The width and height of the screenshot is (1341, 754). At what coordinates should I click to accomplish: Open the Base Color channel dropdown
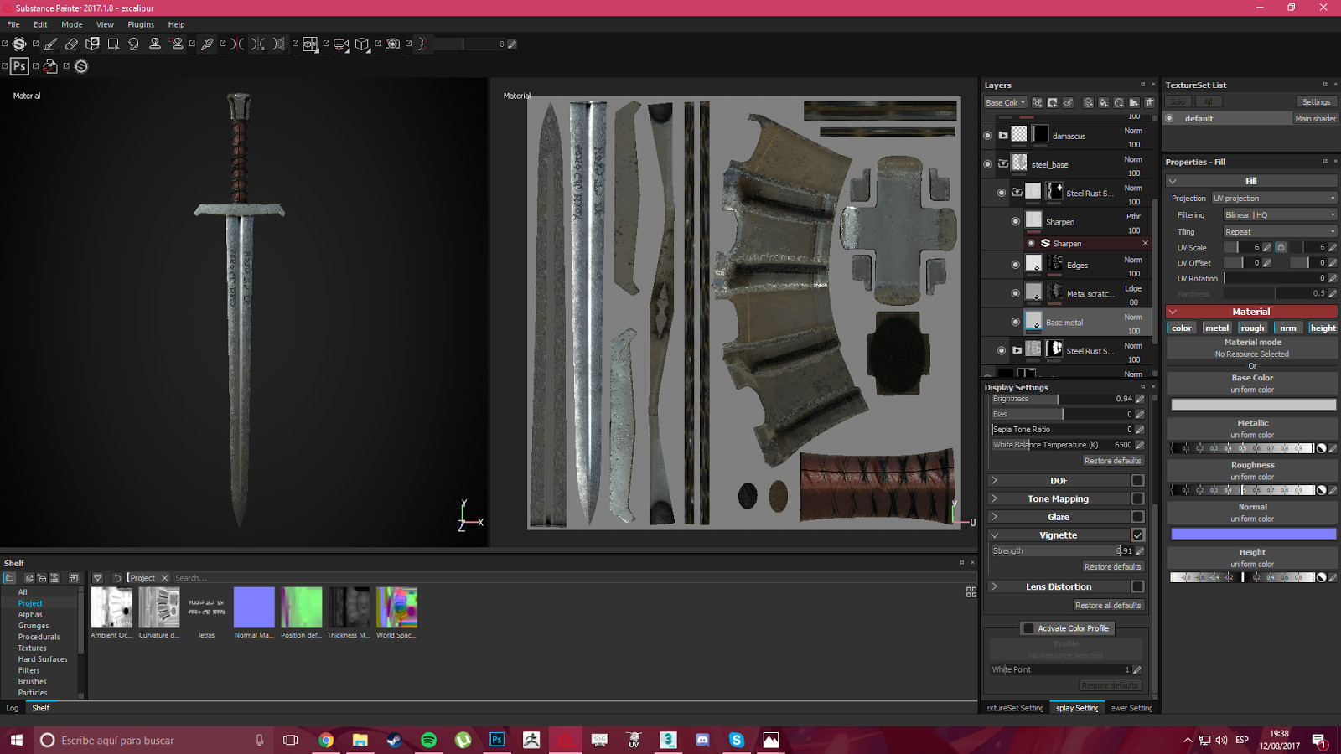1005,102
